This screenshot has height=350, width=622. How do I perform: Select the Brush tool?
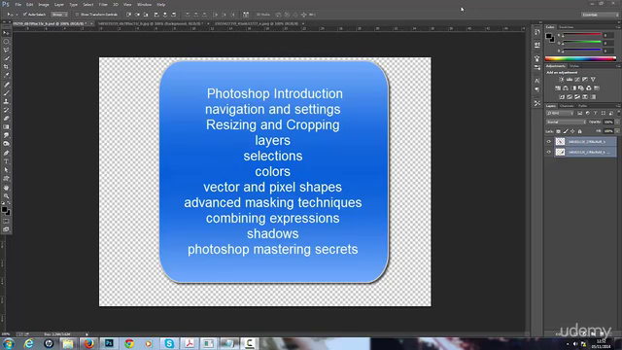(6, 93)
